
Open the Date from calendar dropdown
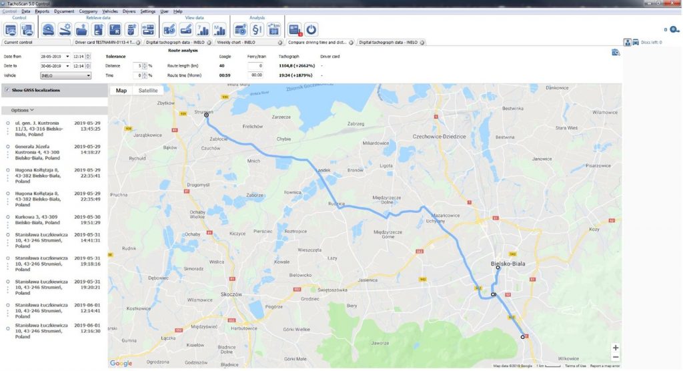[x=67, y=57]
